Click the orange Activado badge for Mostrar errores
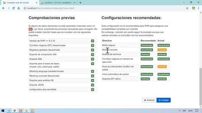Screen dimensions: 202x113 point(162,50)
